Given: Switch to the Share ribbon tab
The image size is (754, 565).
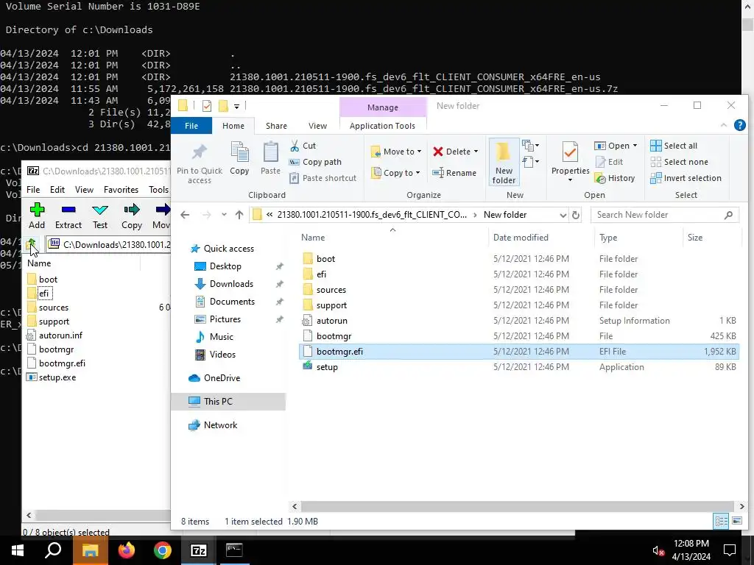Looking at the screenshot, I should pyautogui.click(x=276, y=125).
